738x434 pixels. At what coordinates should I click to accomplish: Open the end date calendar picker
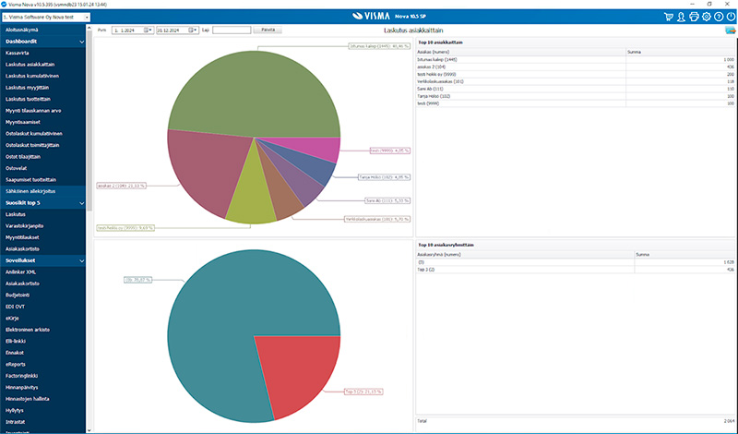tap(193, 30)
